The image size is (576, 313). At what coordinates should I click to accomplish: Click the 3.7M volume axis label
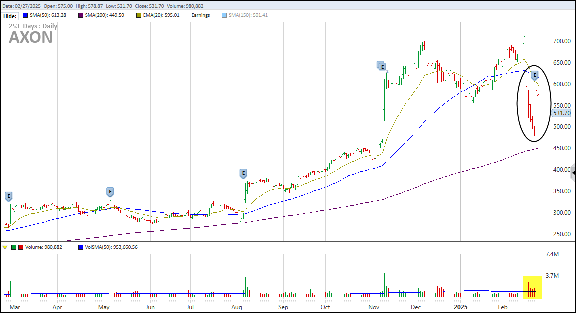[x=552, y=276]
